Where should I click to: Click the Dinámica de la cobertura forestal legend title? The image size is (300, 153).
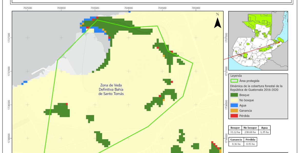coord(256,88)
